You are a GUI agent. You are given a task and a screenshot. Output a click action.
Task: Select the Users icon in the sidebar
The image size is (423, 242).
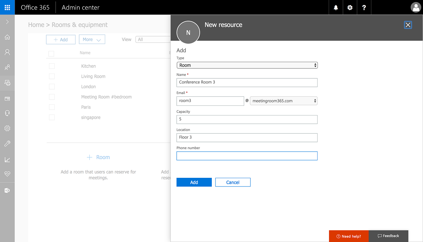[7, 52]
